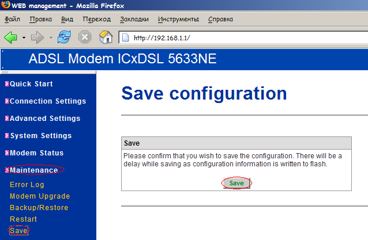Open the Modem Upgrade link

coord(40,196)
